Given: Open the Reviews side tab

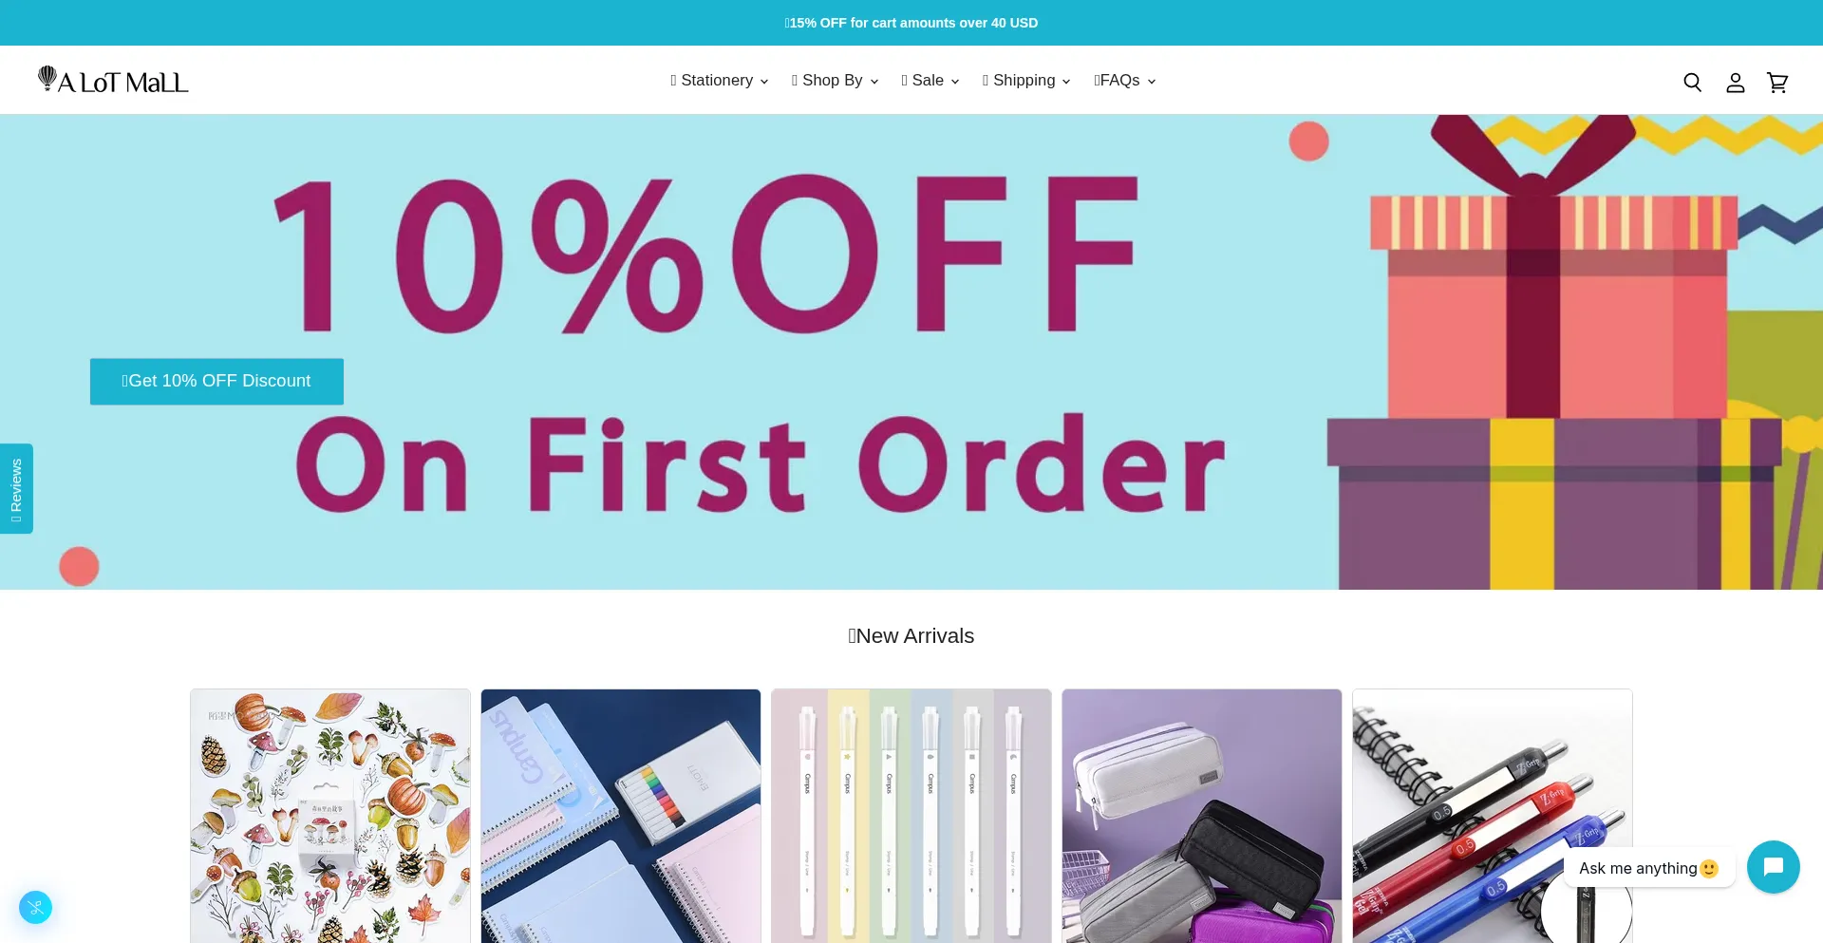Looking at the screenshot, I should click(16, 488).
